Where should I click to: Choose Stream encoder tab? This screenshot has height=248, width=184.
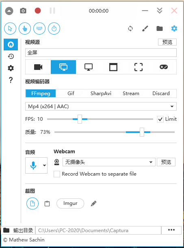click(131, 94)
